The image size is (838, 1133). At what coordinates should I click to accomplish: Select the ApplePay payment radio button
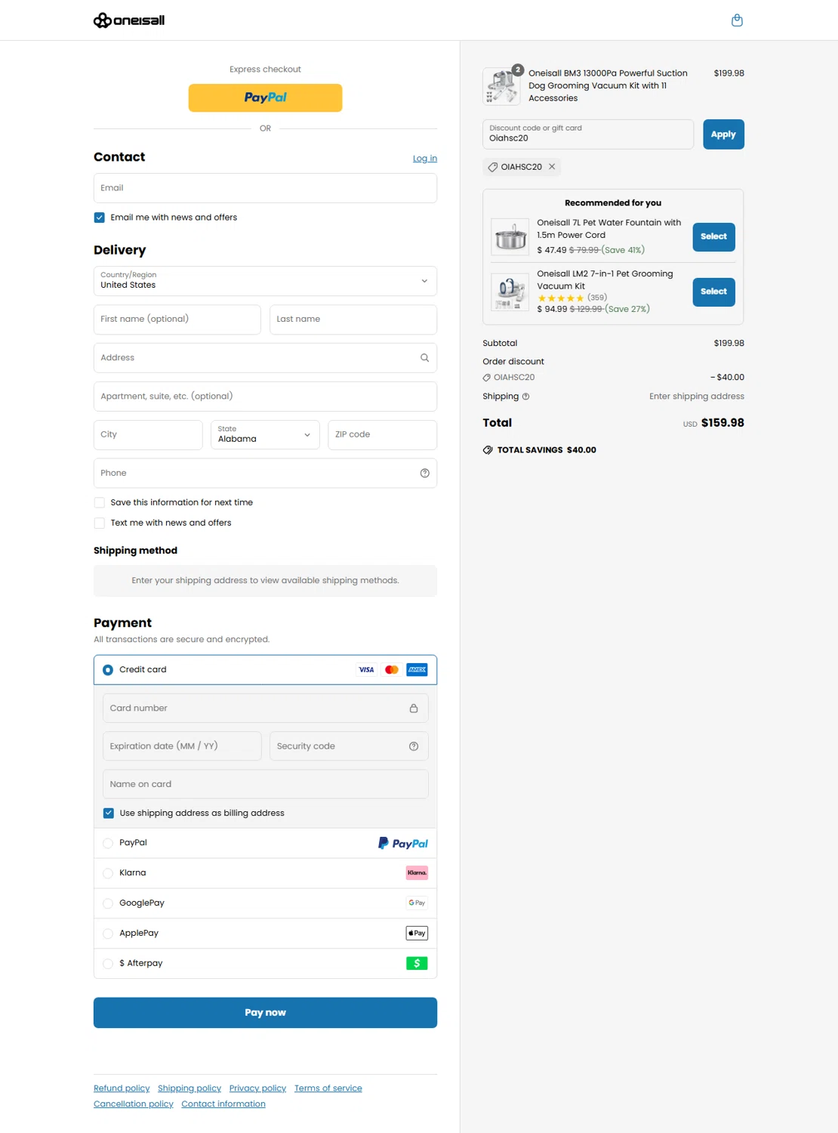108,934
